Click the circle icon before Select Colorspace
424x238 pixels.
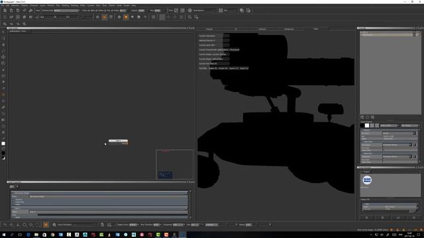(54, 225)
